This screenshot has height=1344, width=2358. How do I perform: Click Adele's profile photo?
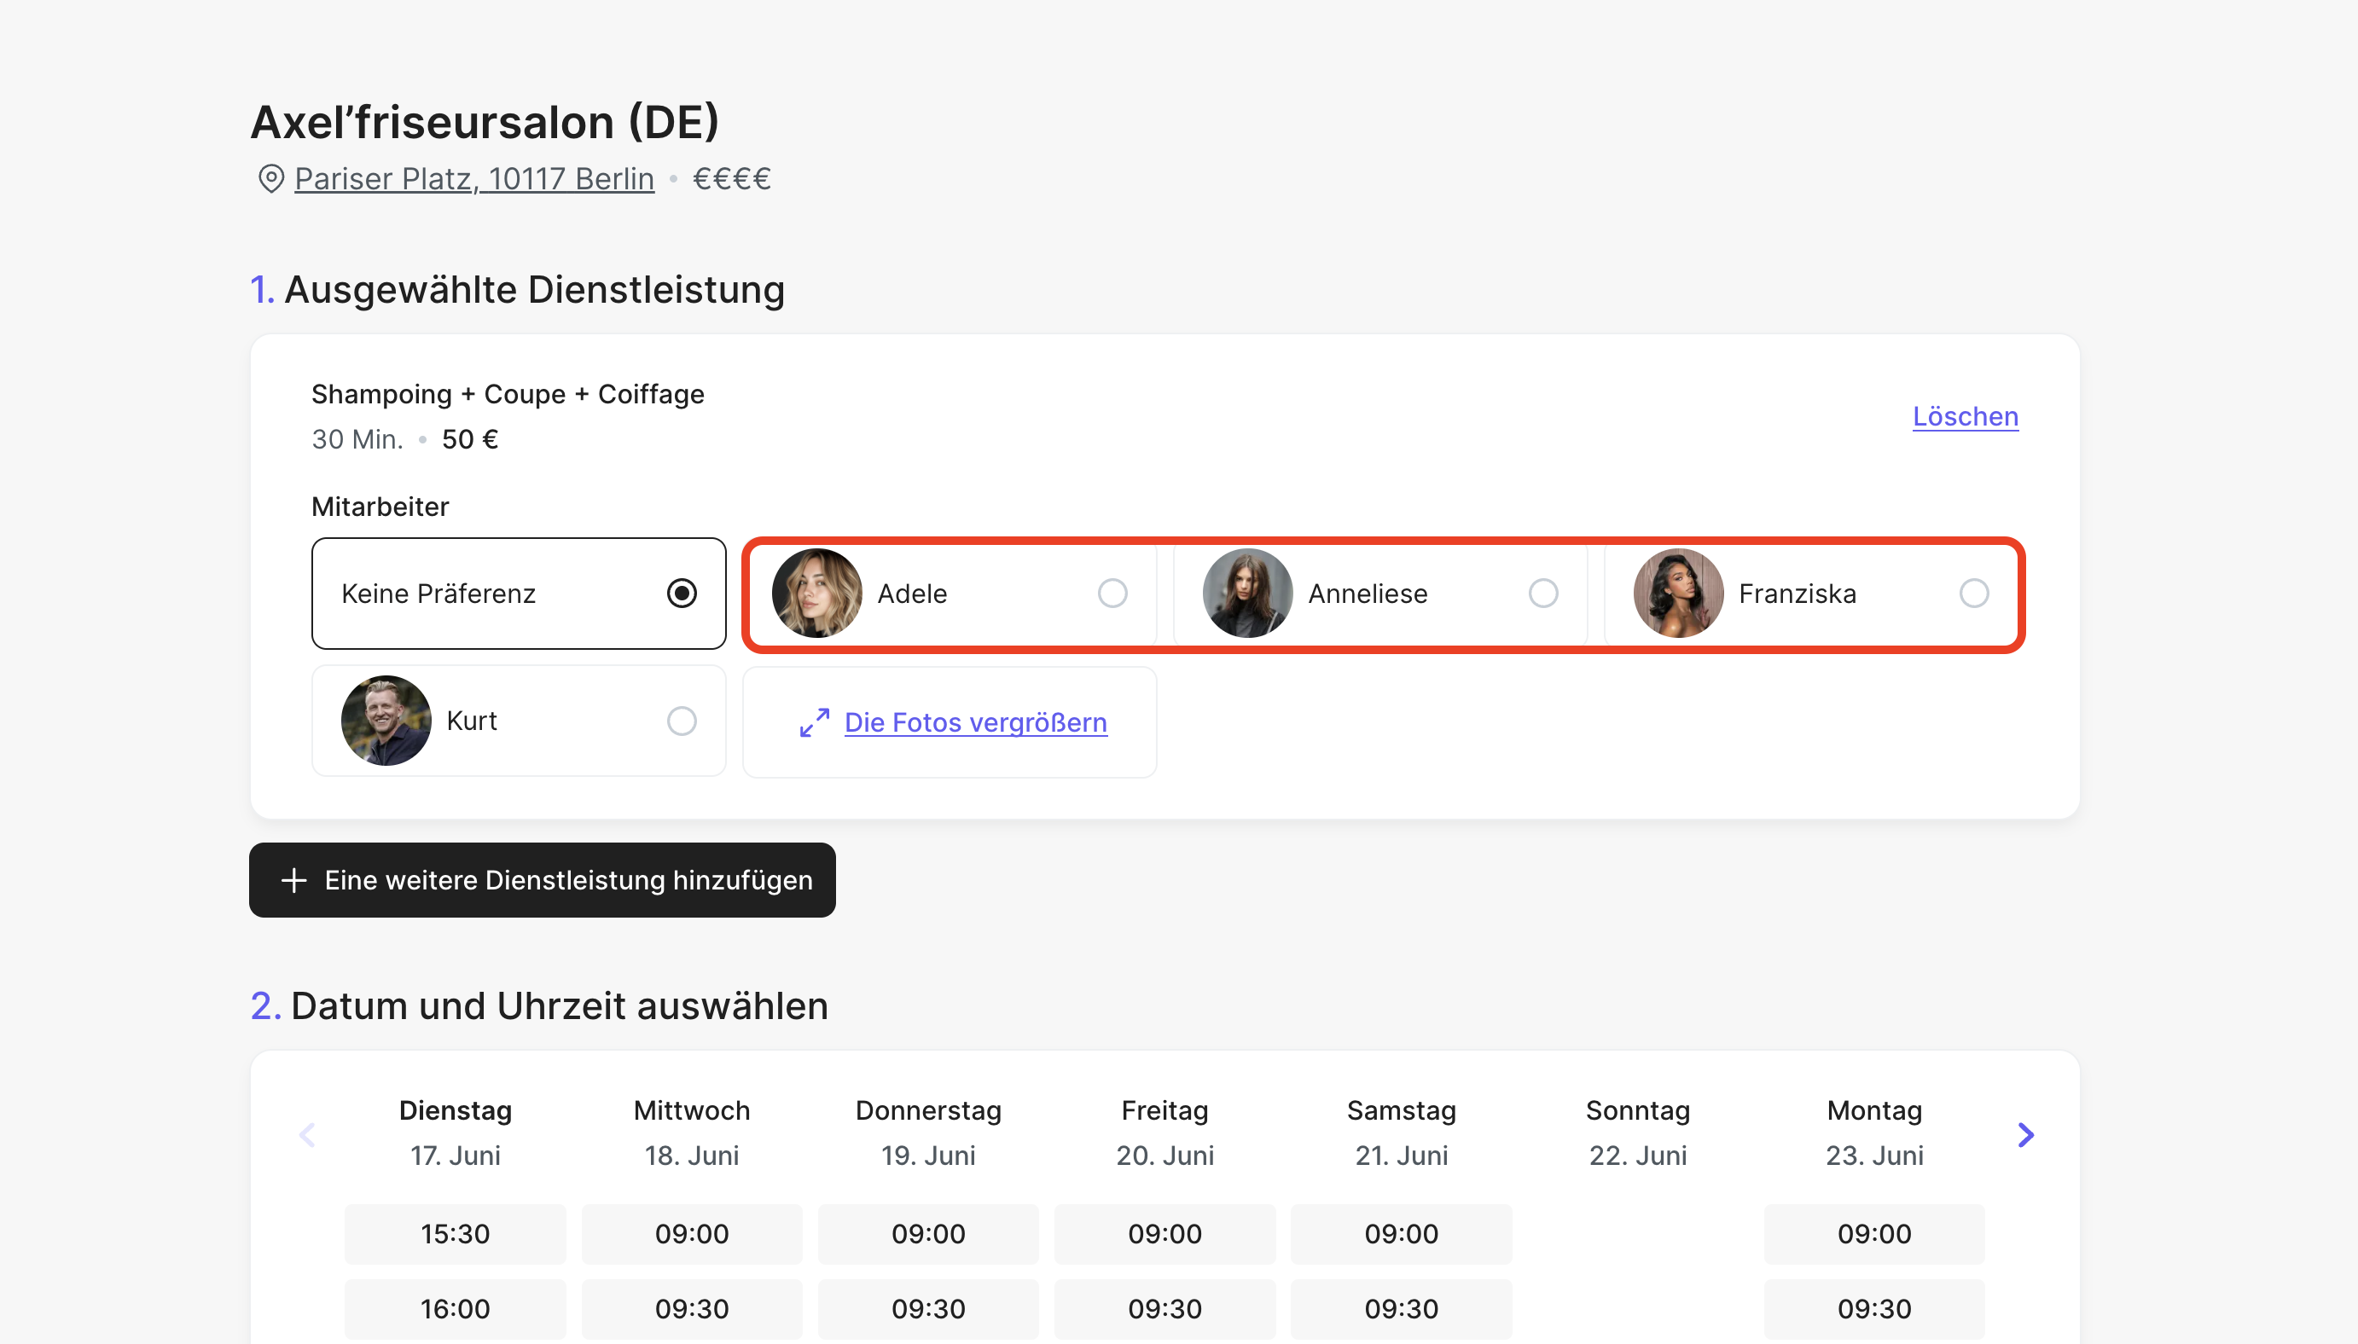pos(816,594)
